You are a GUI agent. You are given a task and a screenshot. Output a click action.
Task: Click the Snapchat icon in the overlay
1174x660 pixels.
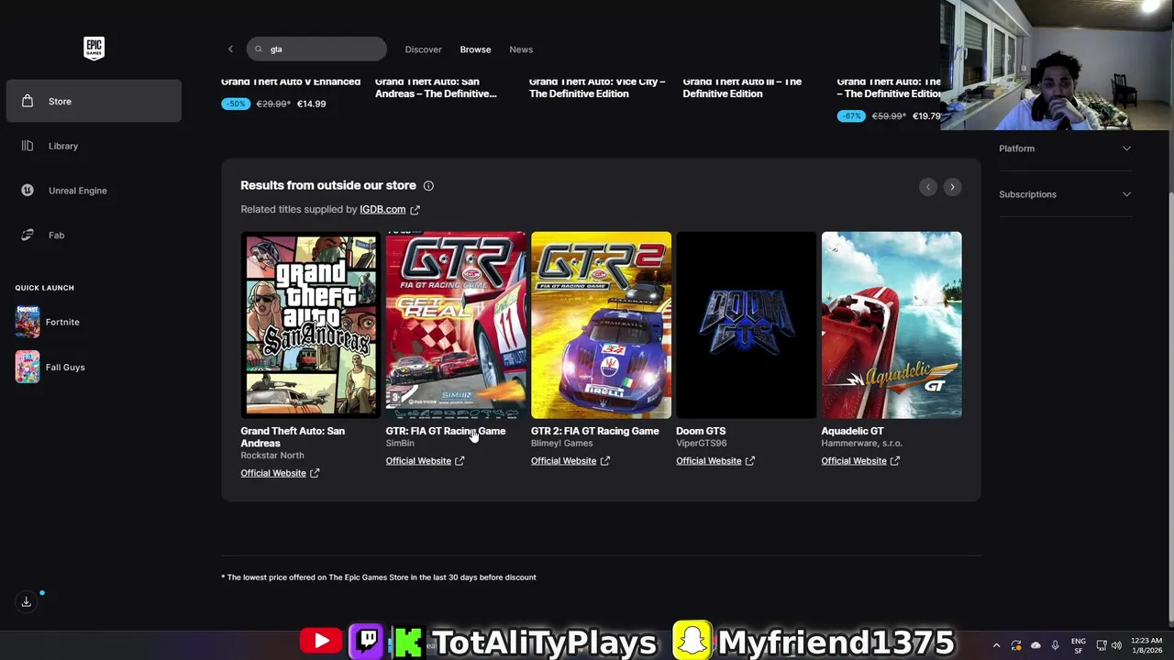pyautogui.click(x=692, y=641)
